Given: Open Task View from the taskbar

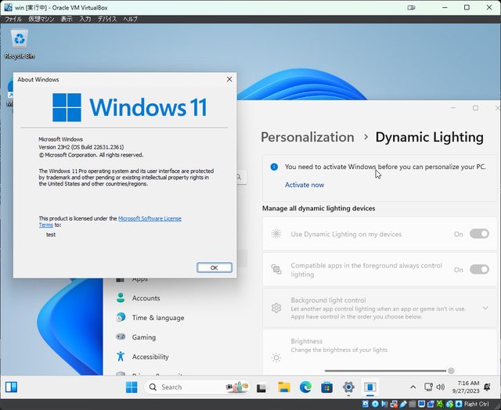Looking at the screenshot, I should tap(261, 387).
